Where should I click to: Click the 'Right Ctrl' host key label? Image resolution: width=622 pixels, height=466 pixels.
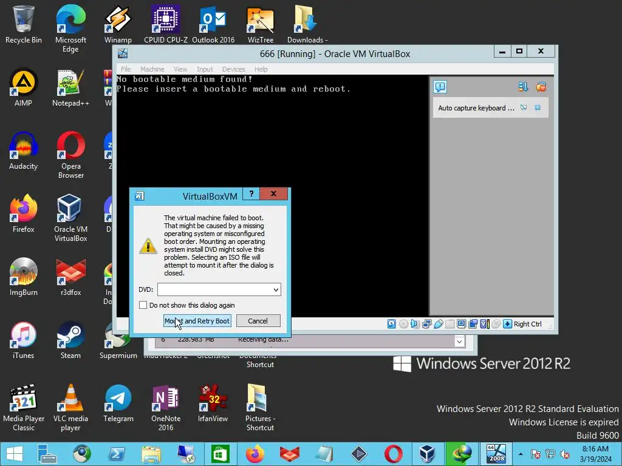pyautogui.click(x=528, y=324)
